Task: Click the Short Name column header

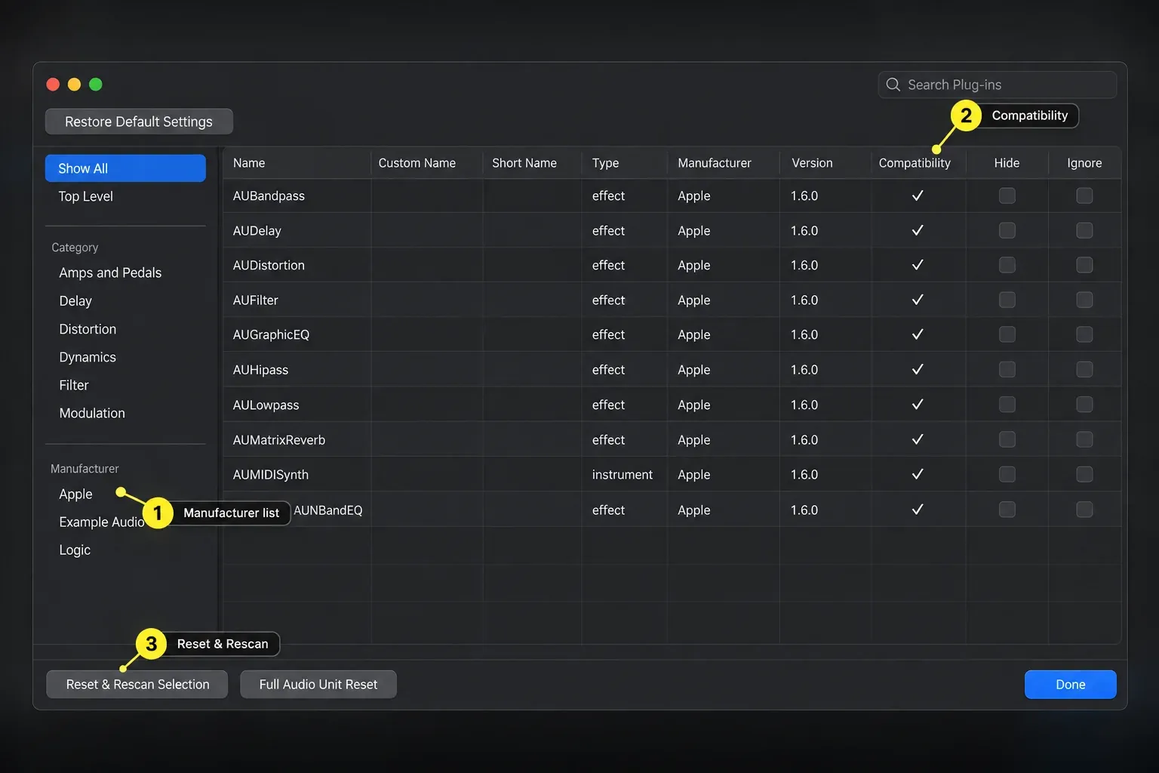Action: (x=524, y=163)
